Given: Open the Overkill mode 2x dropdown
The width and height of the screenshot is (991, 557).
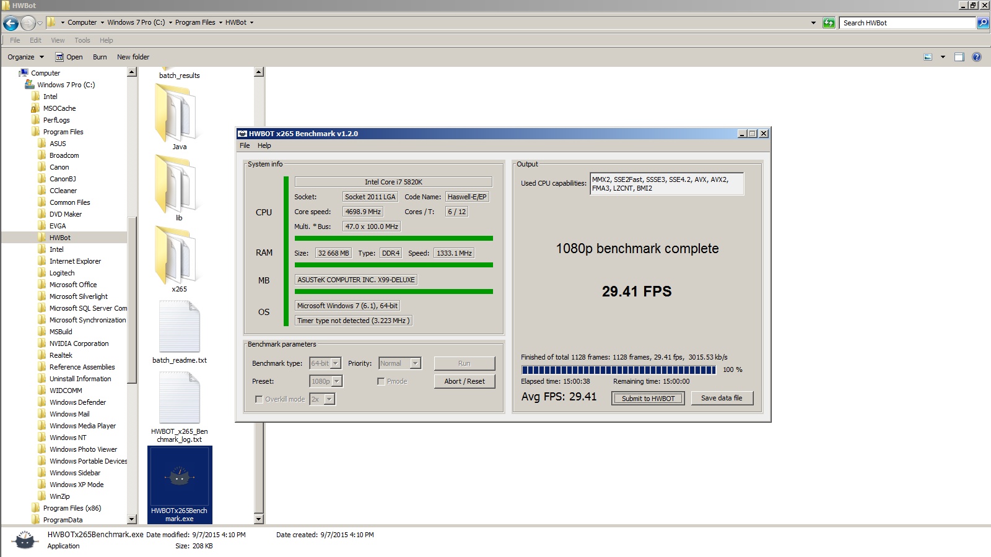Looking at the screenshot, I should coord(330,399).
